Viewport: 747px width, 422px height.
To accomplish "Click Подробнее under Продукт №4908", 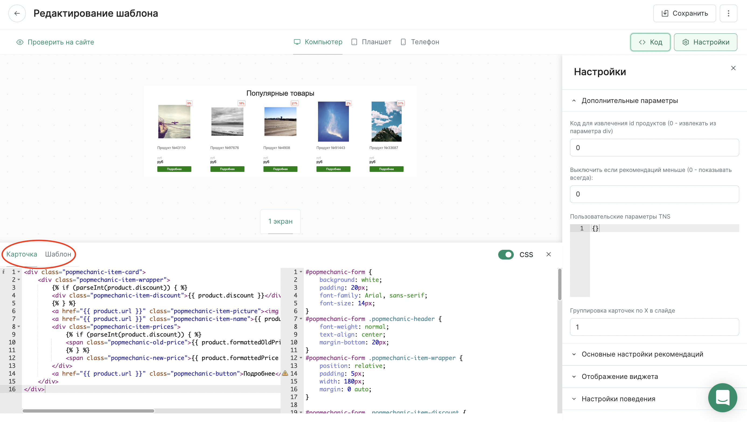I will coord(280,169).
